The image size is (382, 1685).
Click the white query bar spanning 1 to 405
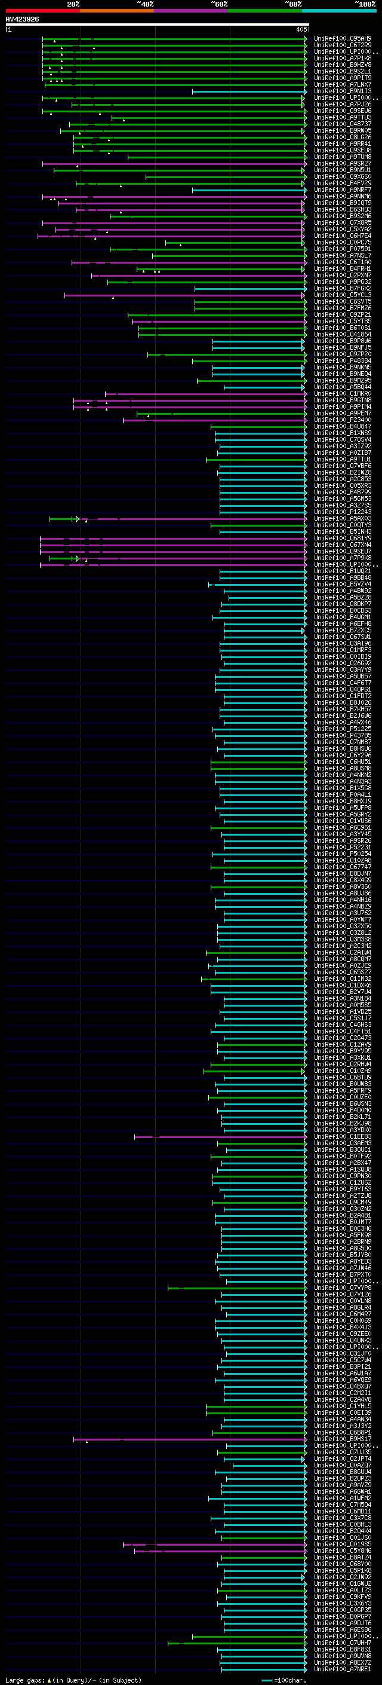pyautogui.click(x=157, y=24)
